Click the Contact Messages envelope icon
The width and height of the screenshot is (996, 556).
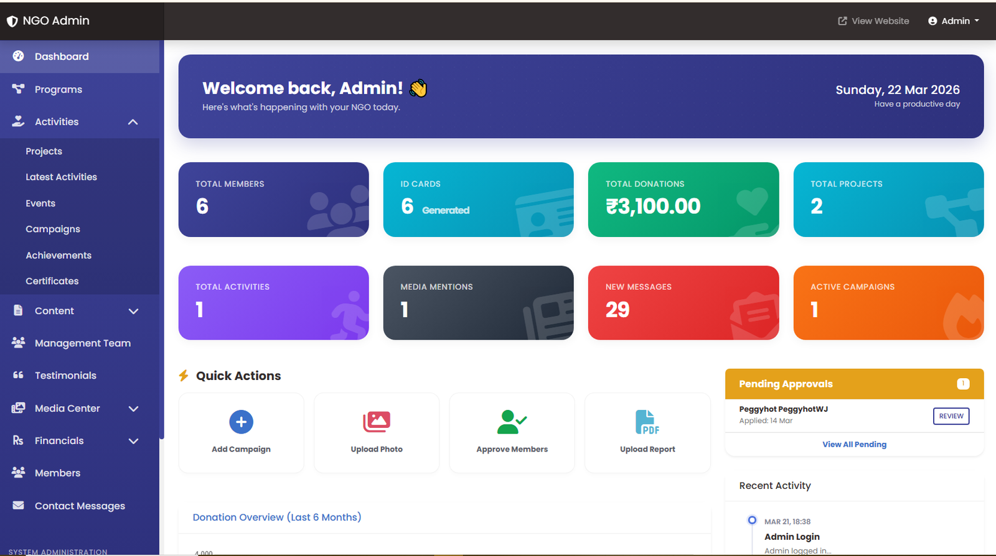coord(18,506)
